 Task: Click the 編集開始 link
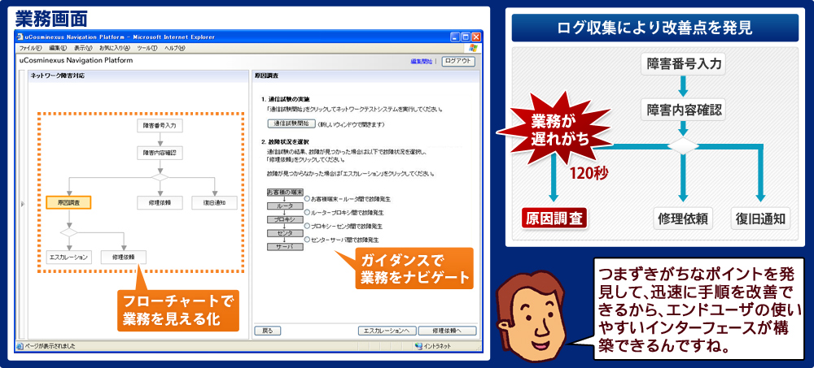pyautogui.click(x=421, y=61)
